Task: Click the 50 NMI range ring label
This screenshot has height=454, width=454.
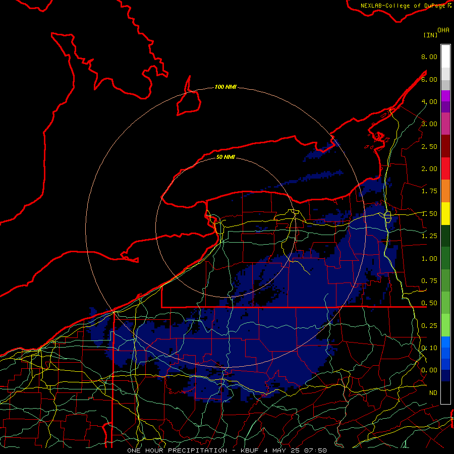Action: point(225,157)
